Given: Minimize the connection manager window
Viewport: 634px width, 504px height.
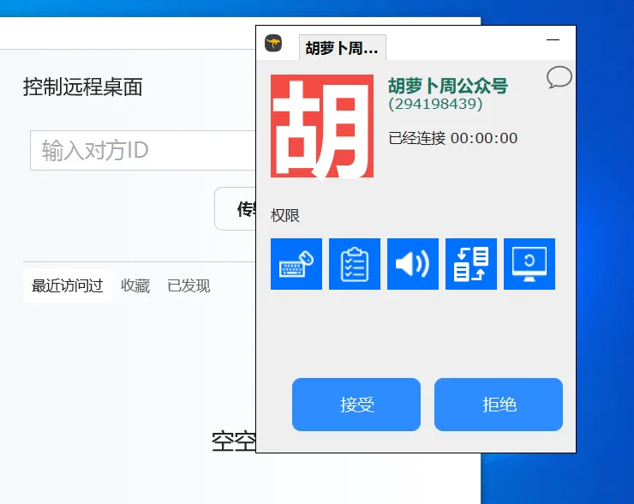Looking at the screenshot, I should (x=553, y=40).
